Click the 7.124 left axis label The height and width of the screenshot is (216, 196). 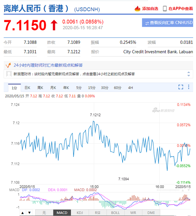(x=15, y=105)
